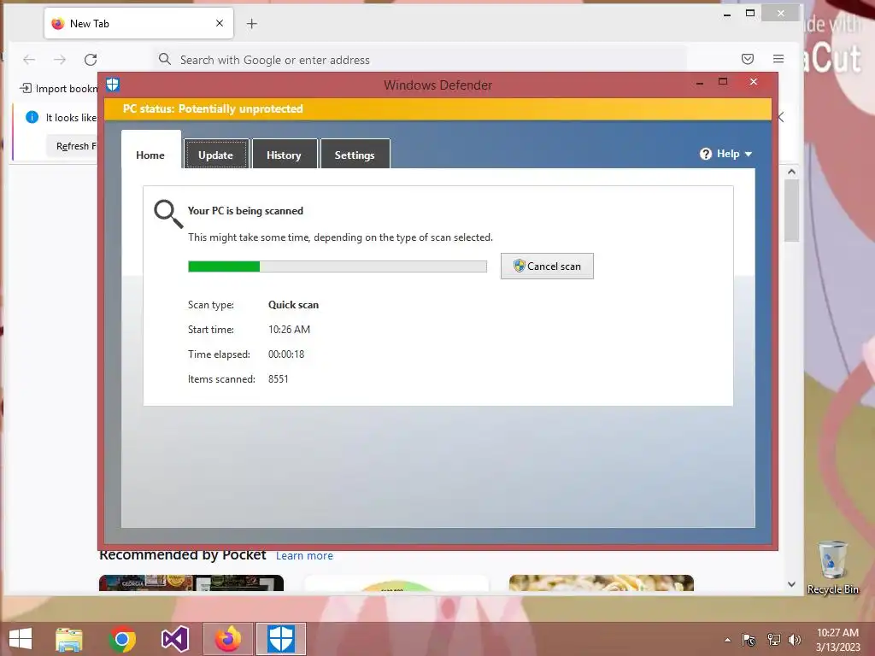Image resolution: width=875 pixels, height=656 pixels.
Task: Click the Time elapsed value 00:00:18
Action: pos(286,354)
